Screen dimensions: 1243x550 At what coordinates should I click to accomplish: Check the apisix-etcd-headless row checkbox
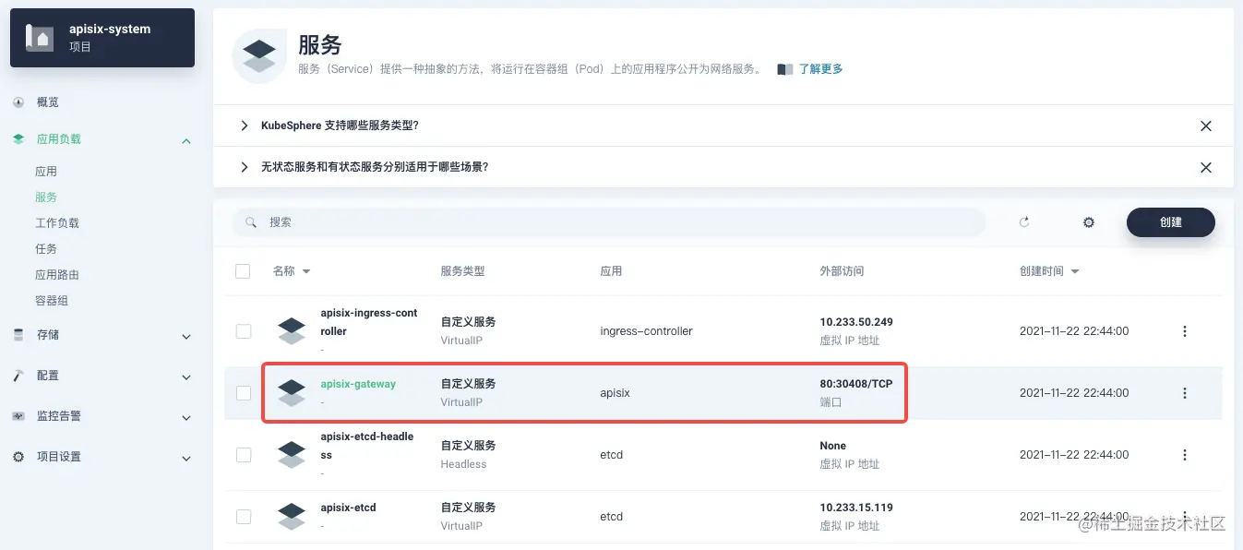[x=244, y=455]
